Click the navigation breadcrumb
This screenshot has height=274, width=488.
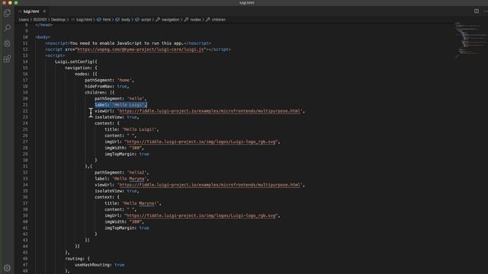pos(170,20)
